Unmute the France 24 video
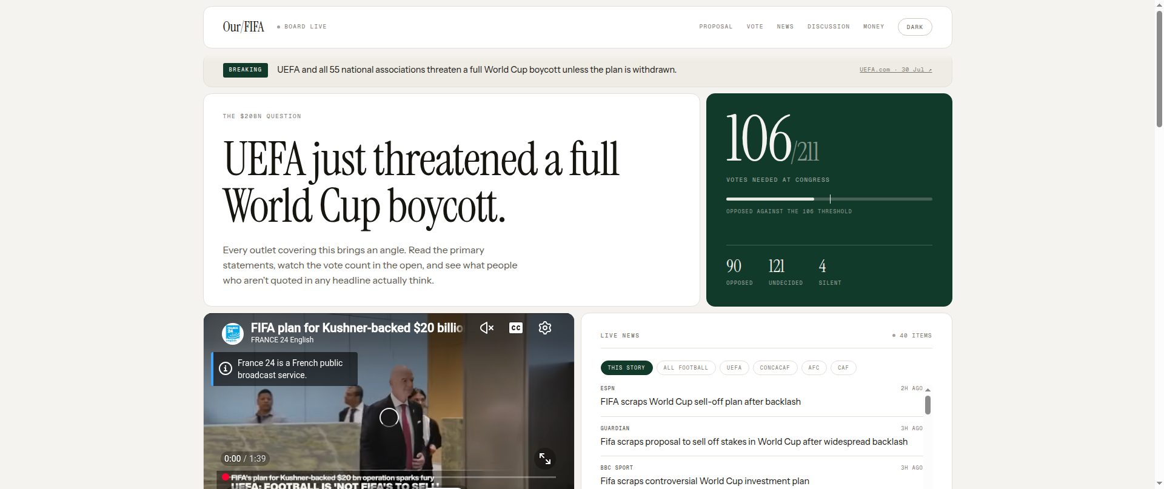The image size is (1164, 489). click(487, 328)
